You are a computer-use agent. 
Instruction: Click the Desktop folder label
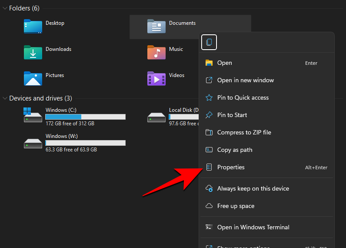click(x=55, y=23)
